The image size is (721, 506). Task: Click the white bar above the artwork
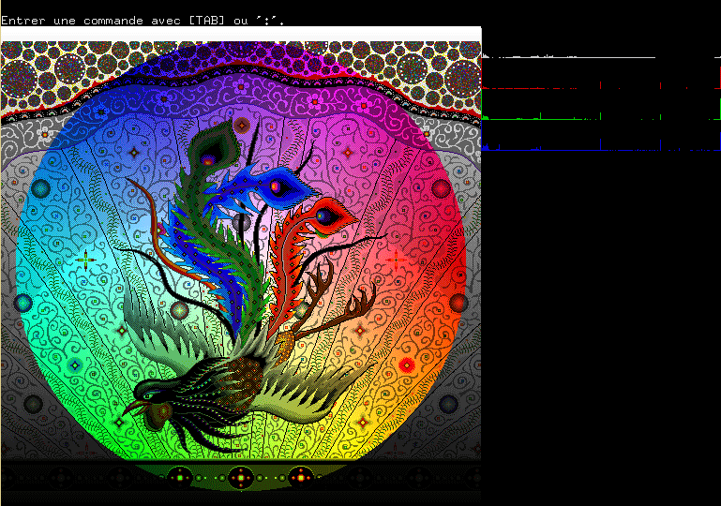click(241, 34)
